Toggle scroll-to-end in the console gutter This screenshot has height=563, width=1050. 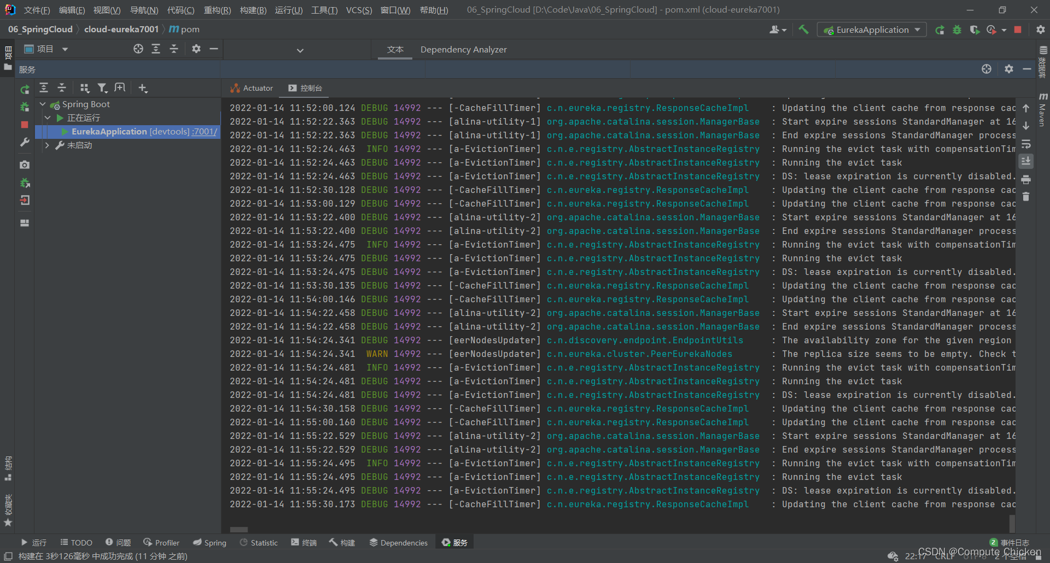click(1026, 160)
